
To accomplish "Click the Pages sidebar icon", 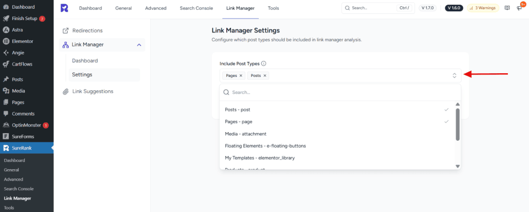I will click(6, 102).
